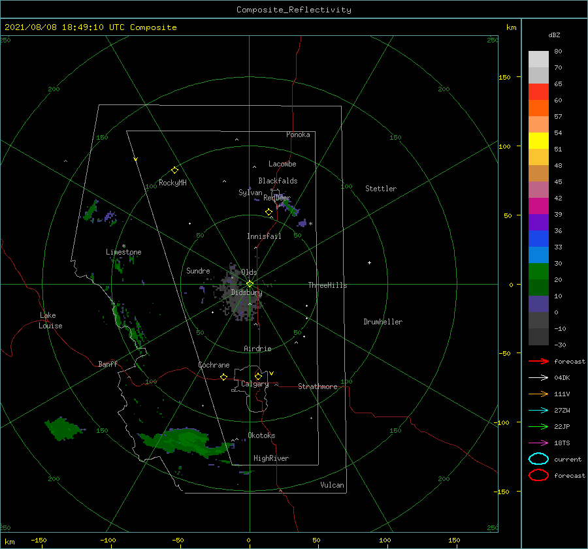Click the Vulcan city label

(x=332, y=485)
